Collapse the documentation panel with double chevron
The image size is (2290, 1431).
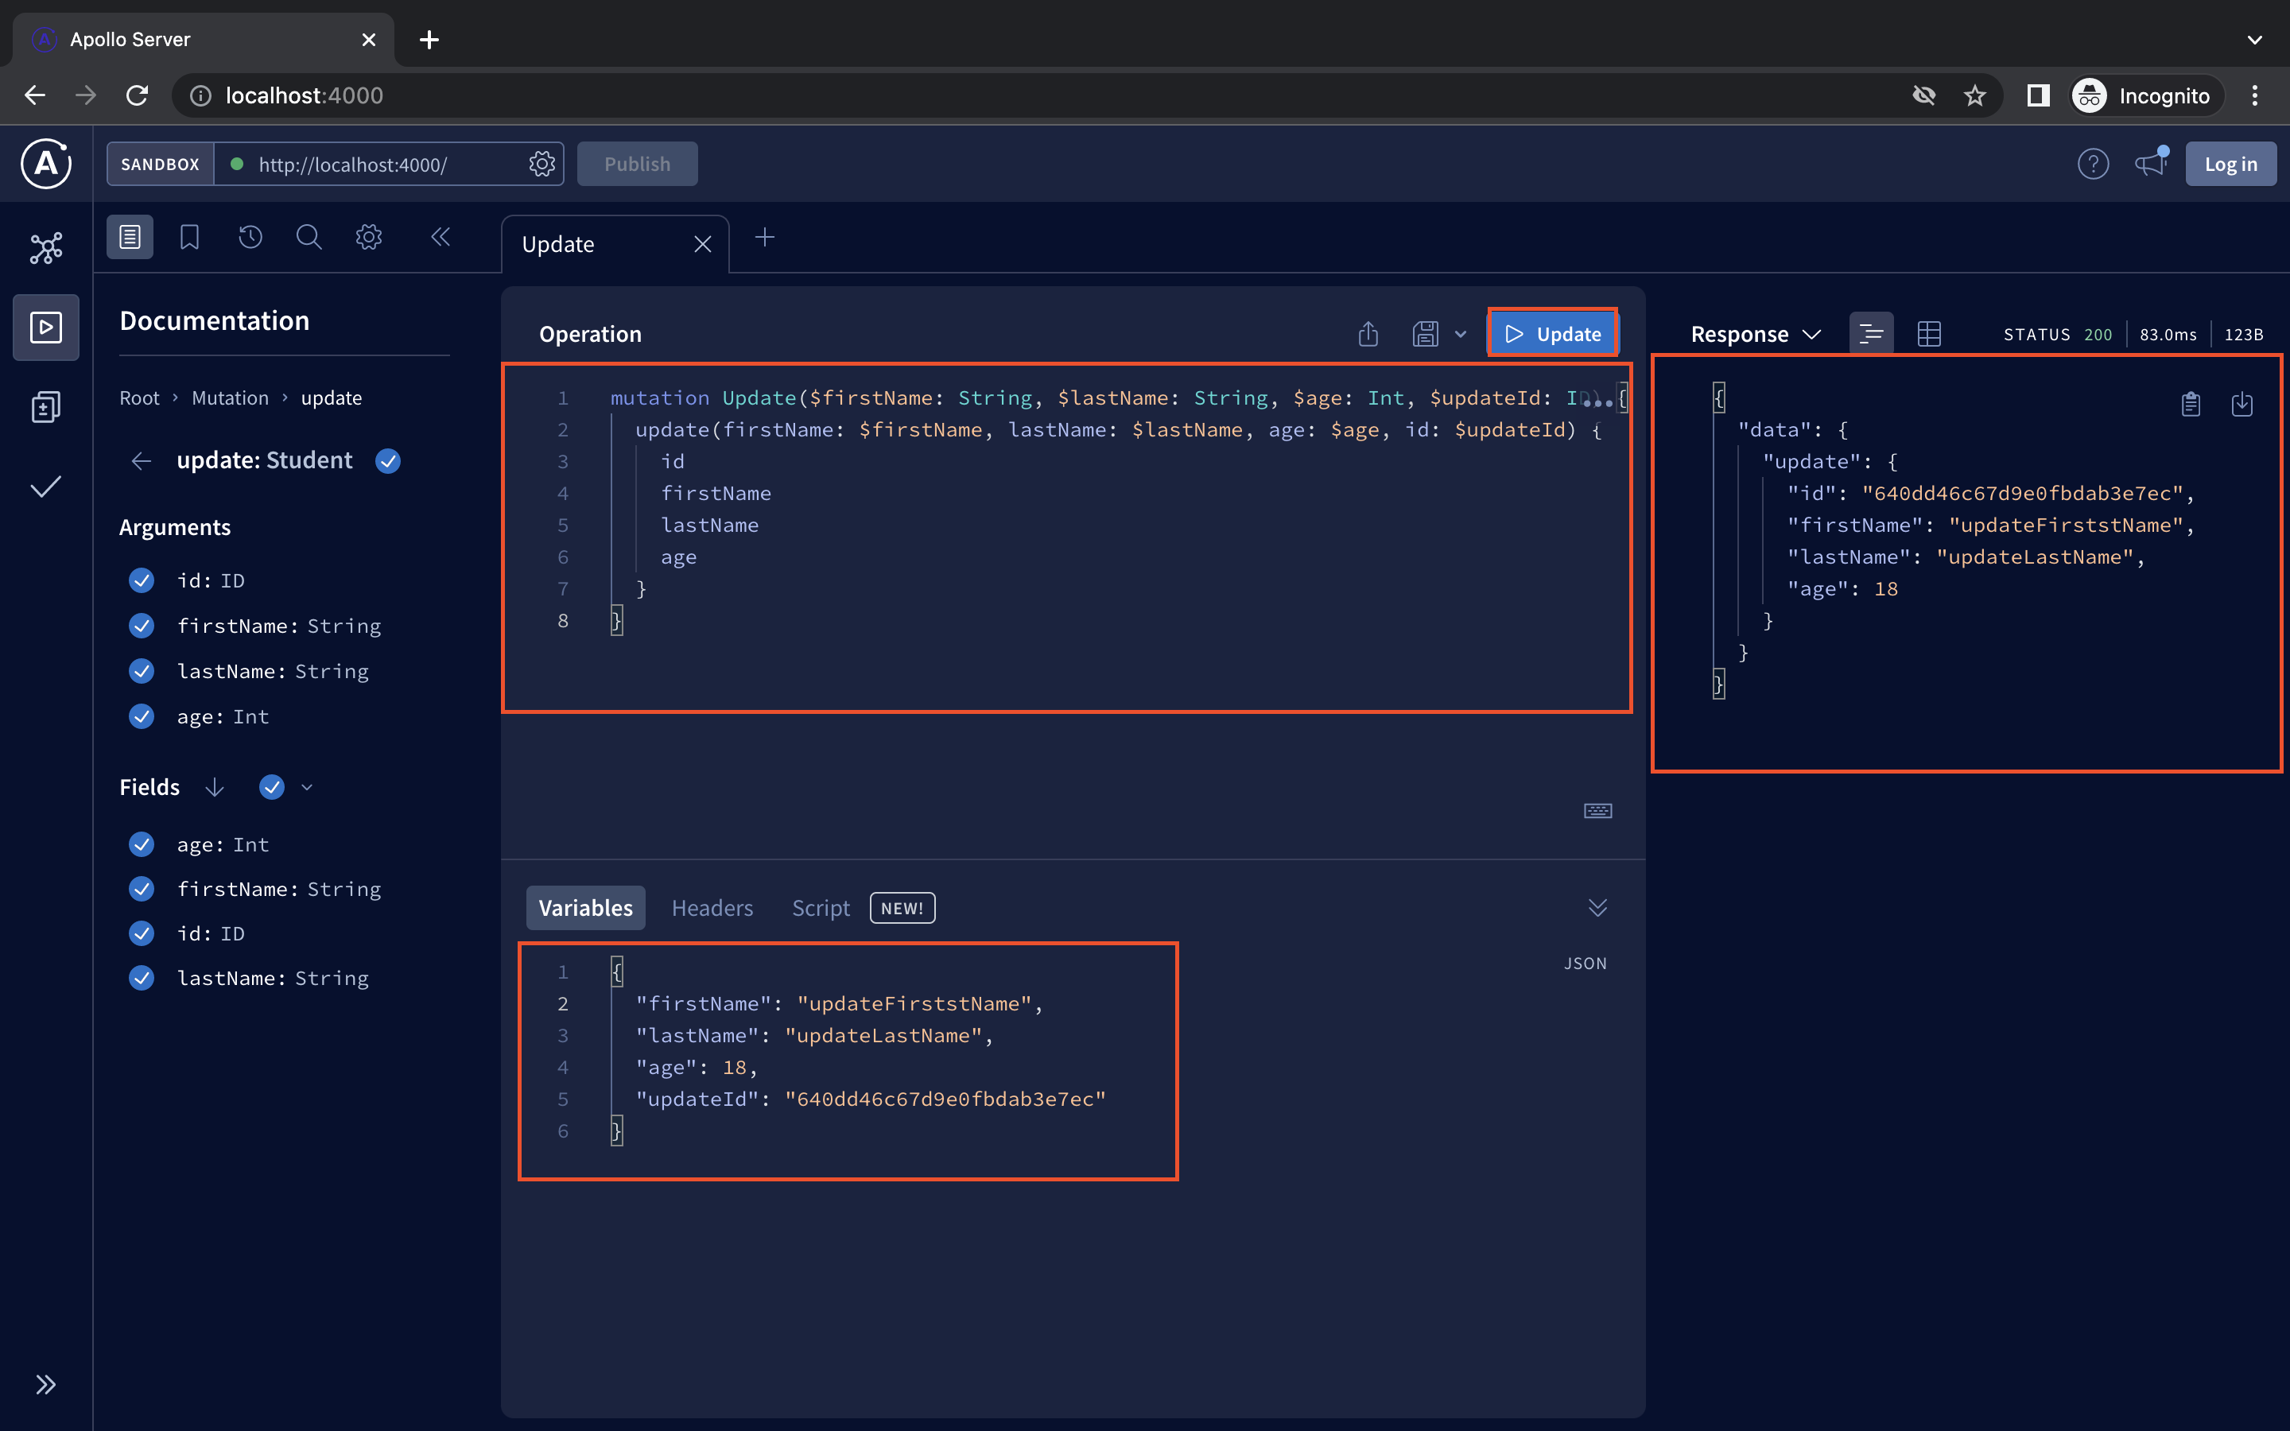(x=440, y=237)
